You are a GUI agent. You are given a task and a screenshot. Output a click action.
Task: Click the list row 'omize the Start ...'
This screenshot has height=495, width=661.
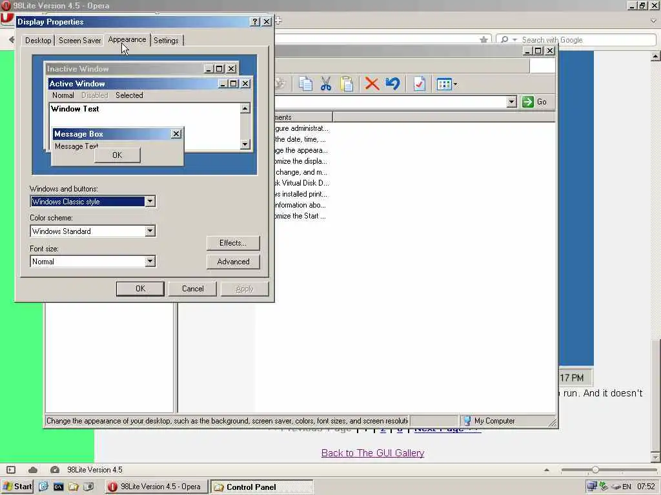coord(301,216)
